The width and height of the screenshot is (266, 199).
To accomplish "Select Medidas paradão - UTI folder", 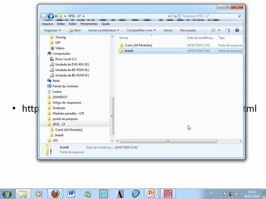I will coord(66,113).
